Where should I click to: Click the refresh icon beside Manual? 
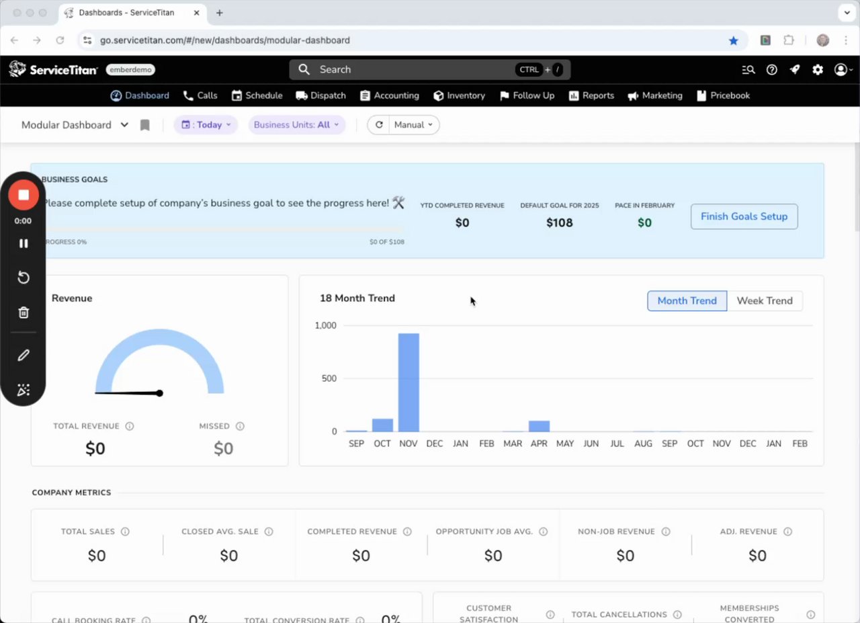pyautogui.click(x=379, y=125)
